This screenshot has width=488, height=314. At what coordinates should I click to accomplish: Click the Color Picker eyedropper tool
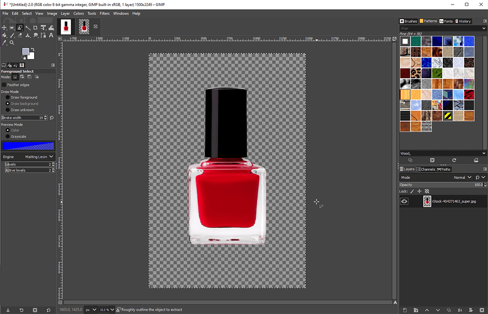pyautogui.click(x=4, y=43)
